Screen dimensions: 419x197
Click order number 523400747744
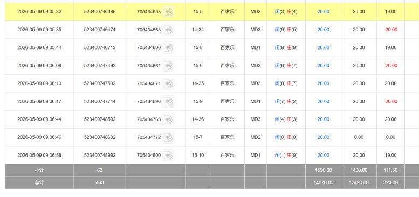click(100, 101)
